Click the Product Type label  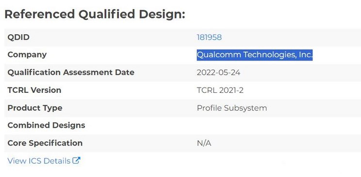35,108
